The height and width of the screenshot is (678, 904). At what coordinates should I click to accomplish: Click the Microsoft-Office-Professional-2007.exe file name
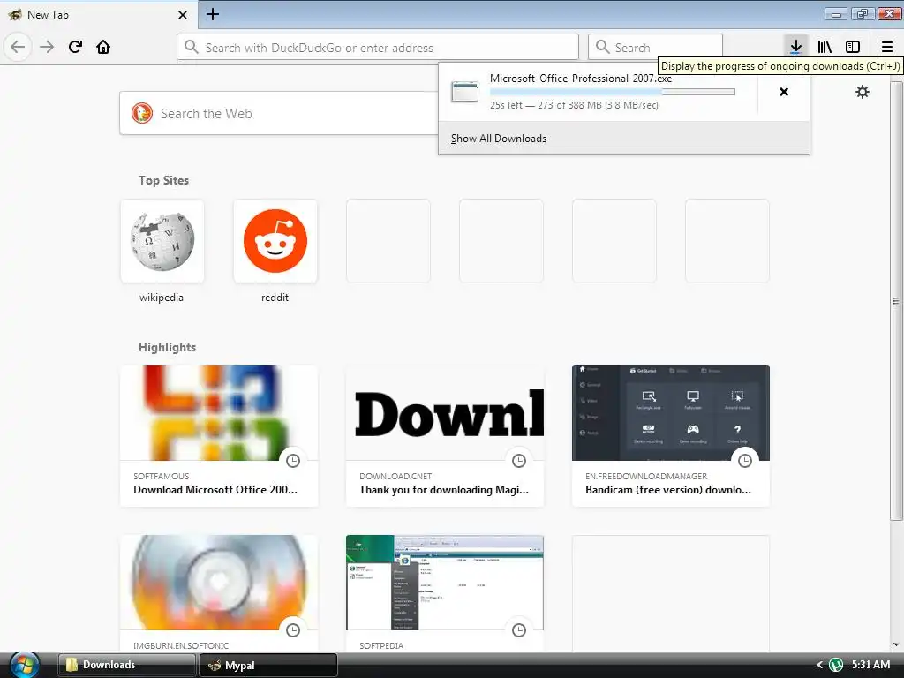581,79
